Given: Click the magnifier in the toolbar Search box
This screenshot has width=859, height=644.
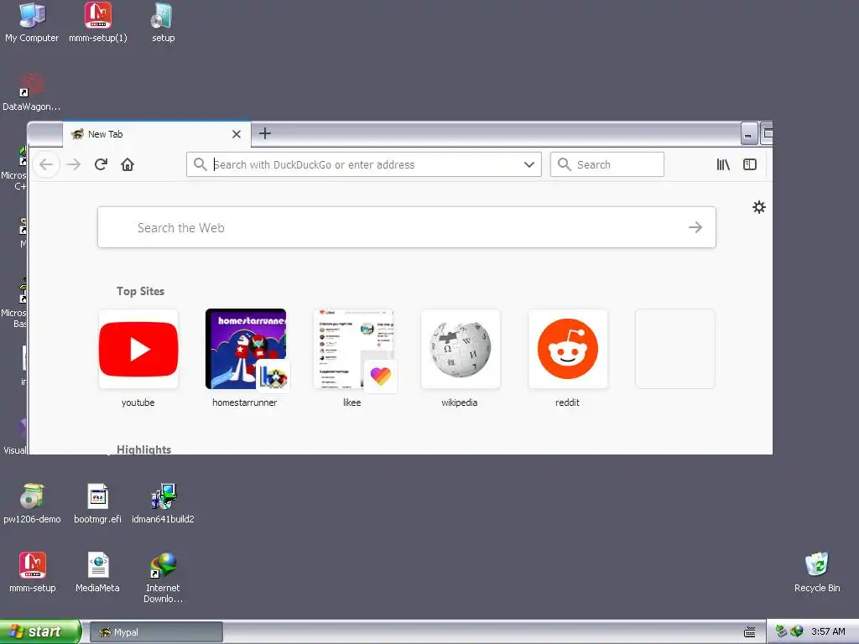Looking at the screenshot, I should pos(564,164).
